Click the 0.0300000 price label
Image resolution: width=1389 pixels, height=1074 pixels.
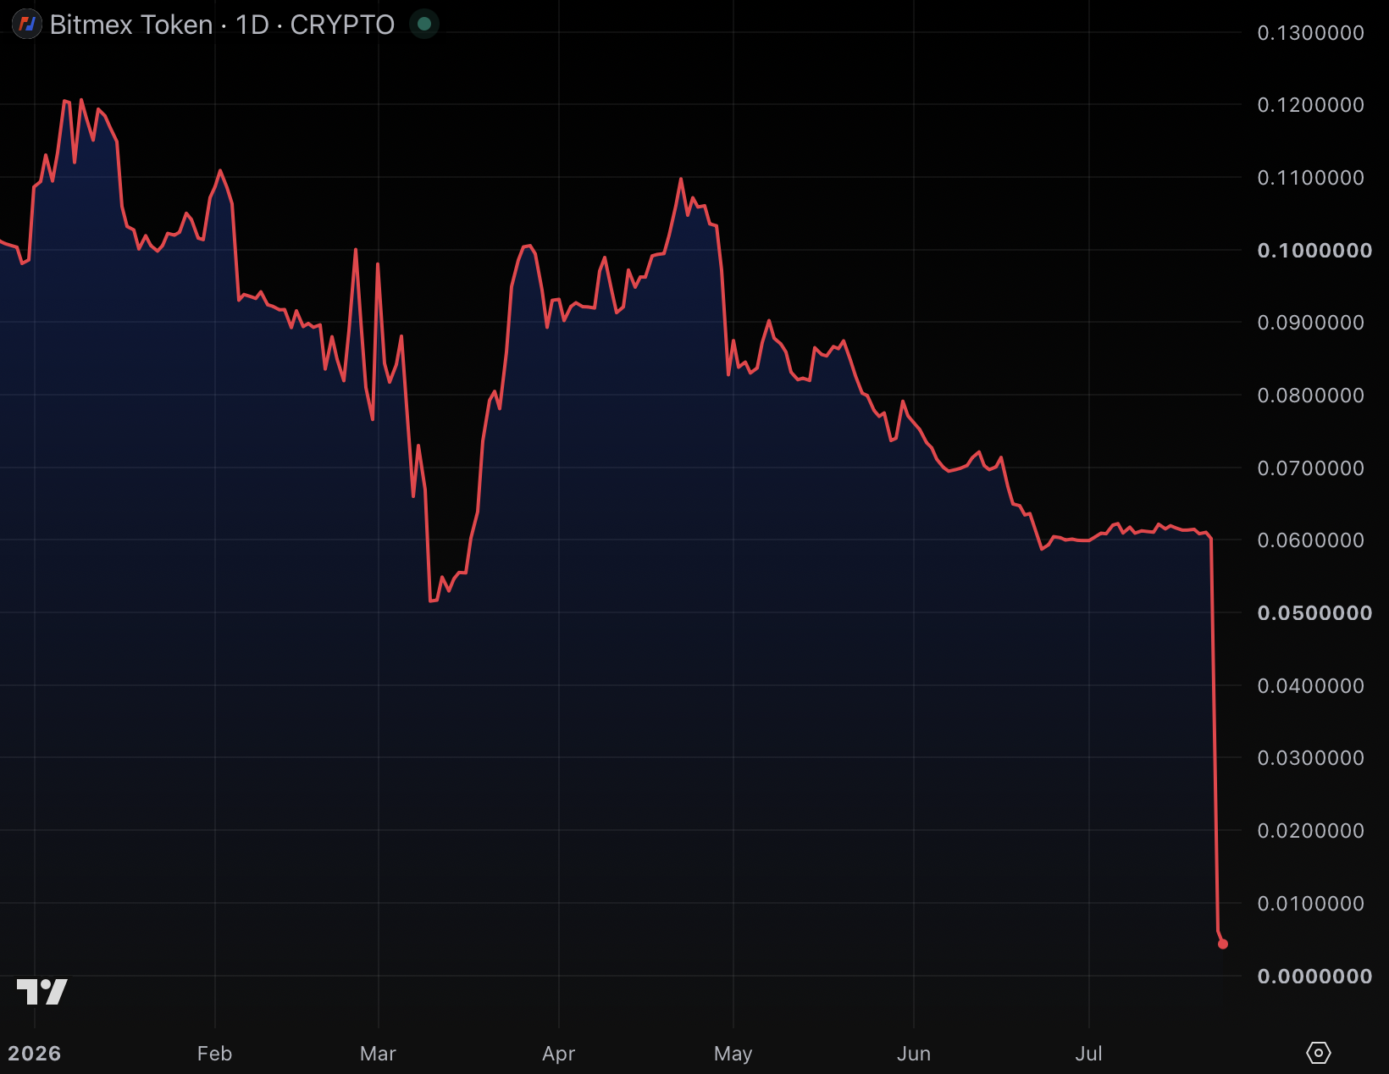tap(1310, 758)
